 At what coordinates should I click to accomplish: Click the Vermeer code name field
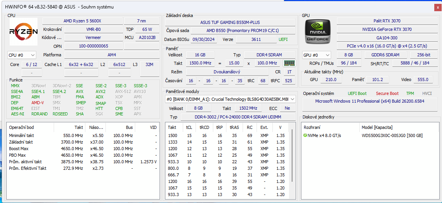[x=93, y=37]
